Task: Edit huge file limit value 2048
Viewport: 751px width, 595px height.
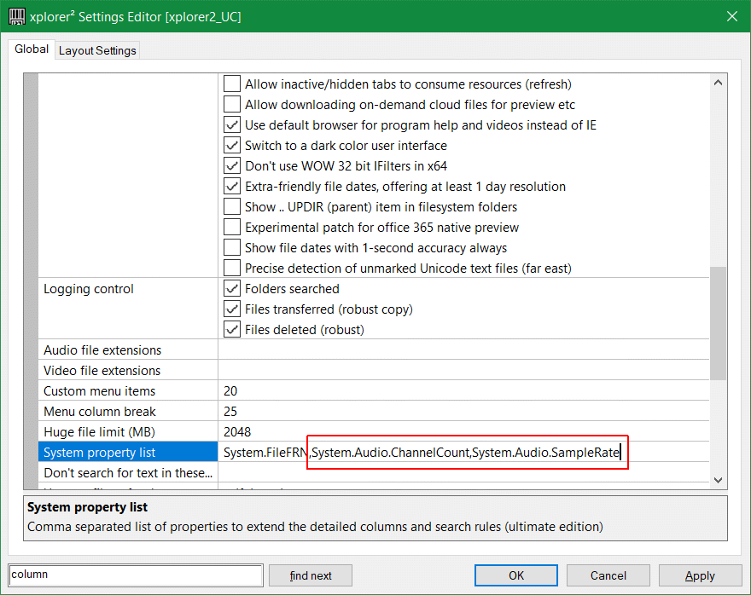Action: [463, 432]
